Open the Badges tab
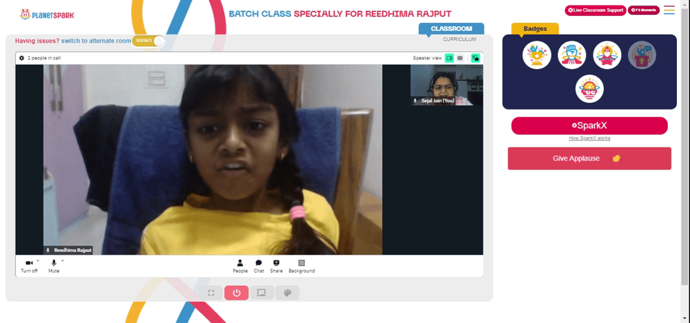This screenshot has height=323, width=690. tap(535, 29)
